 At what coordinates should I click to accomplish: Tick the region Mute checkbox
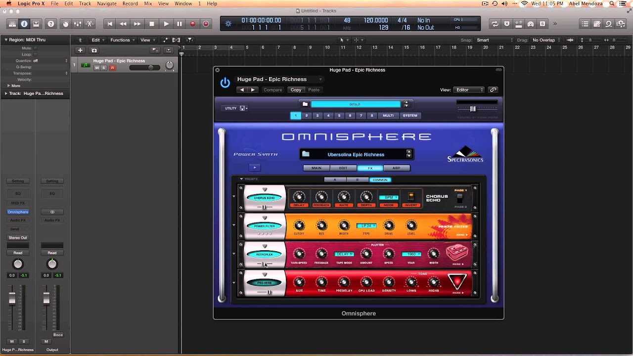click(36, 48)
